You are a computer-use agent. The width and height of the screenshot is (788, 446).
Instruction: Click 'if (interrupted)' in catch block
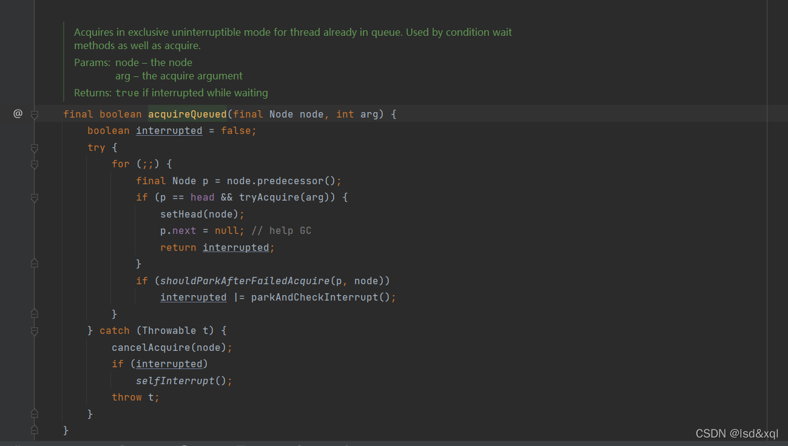160,364
